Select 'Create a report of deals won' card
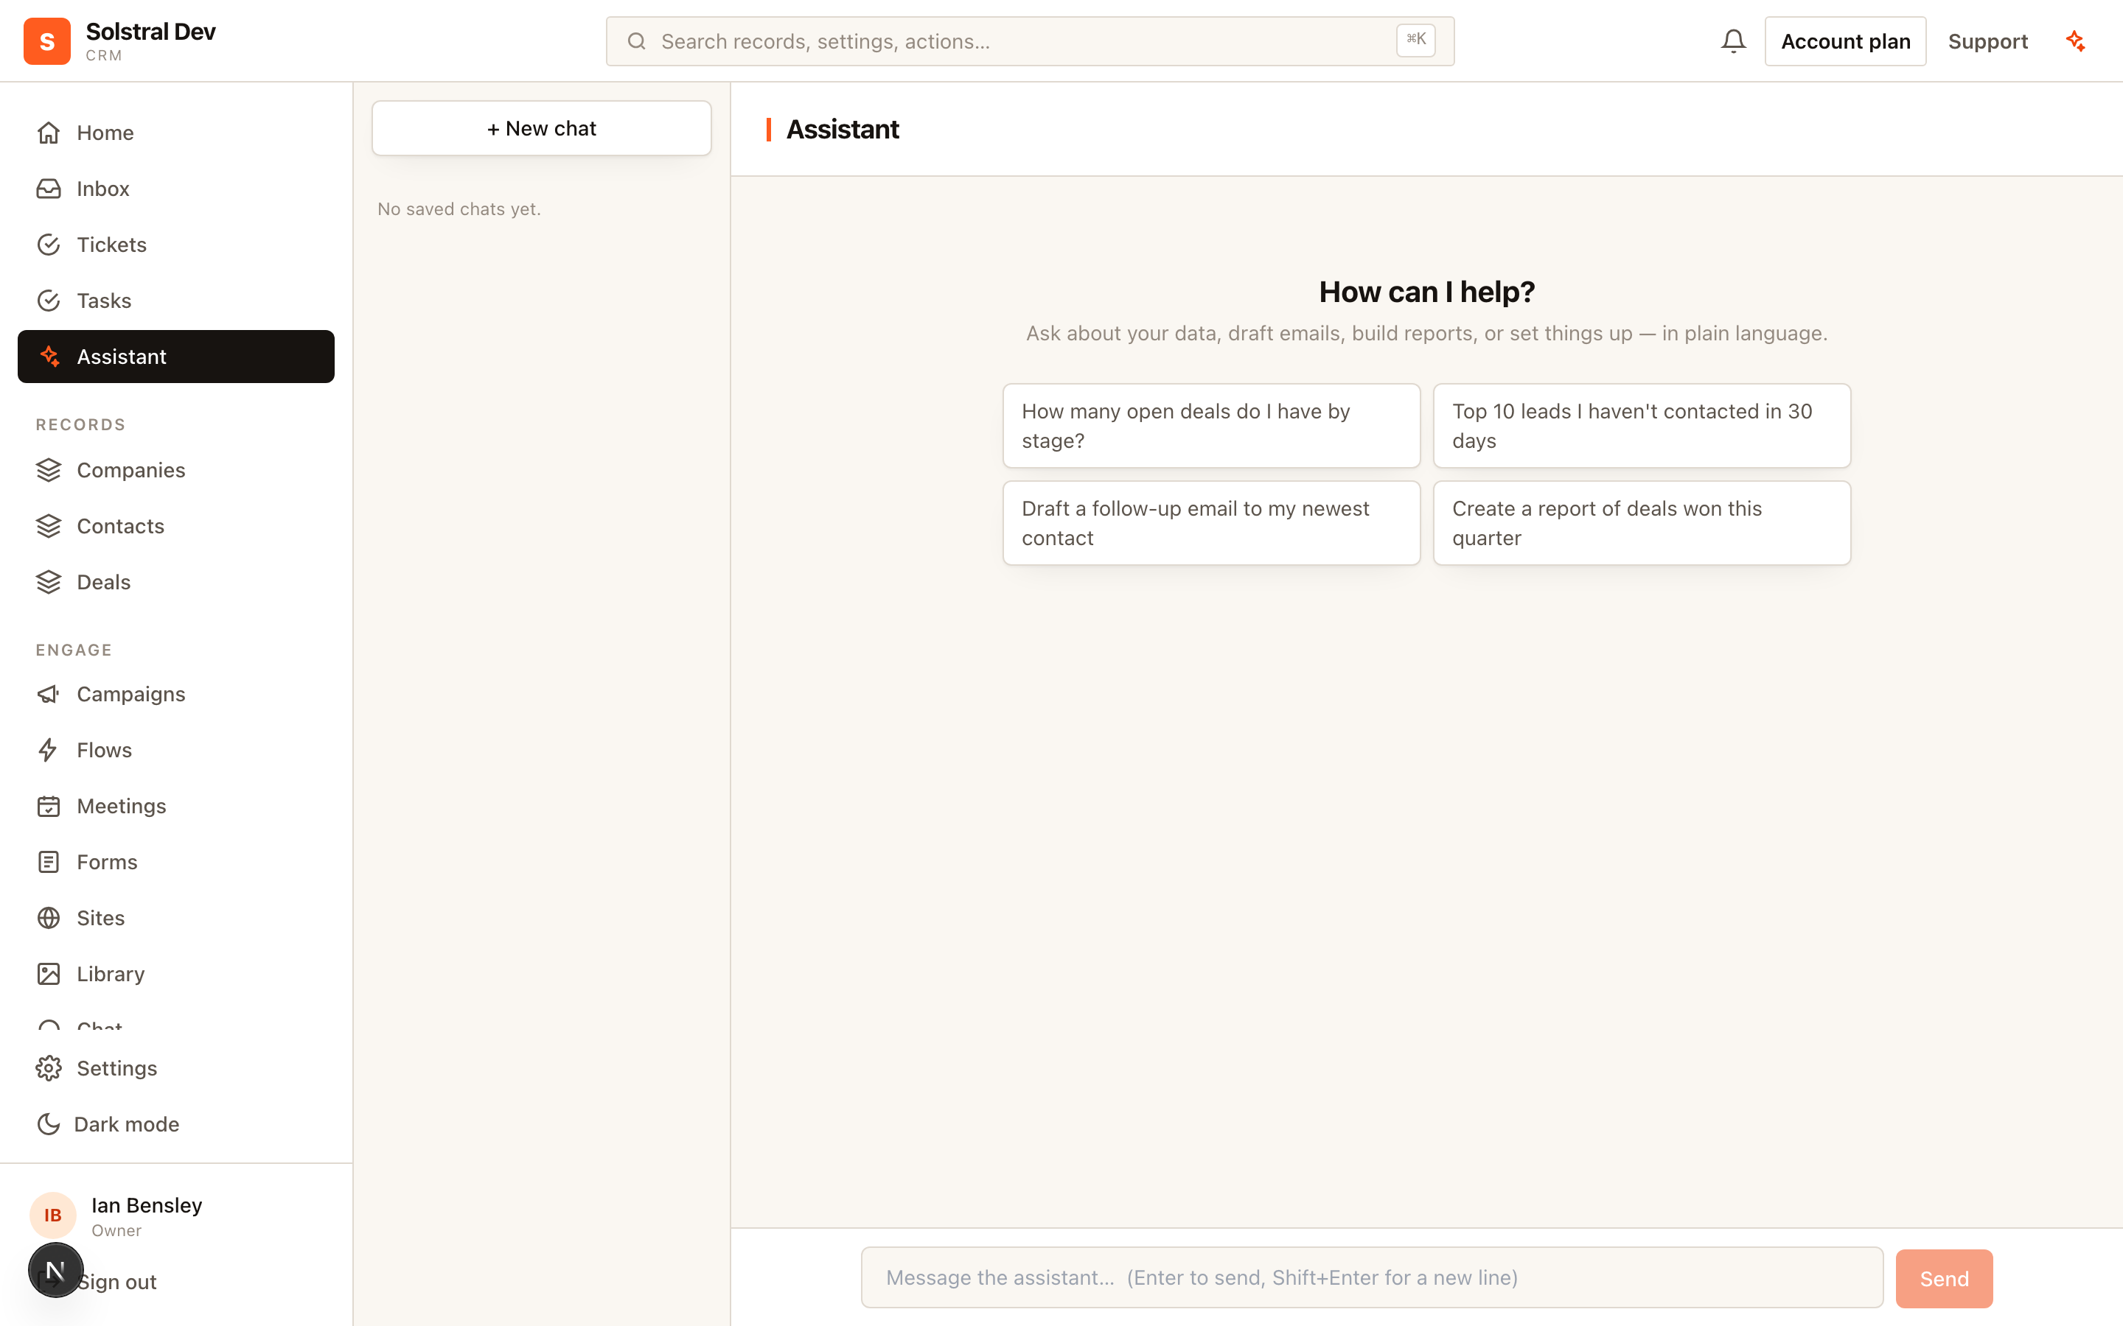Screen dimensions: 2123x1326 click(1642, 524)
